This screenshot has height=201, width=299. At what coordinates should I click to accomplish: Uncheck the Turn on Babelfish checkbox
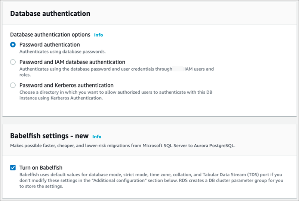(13, 168)
